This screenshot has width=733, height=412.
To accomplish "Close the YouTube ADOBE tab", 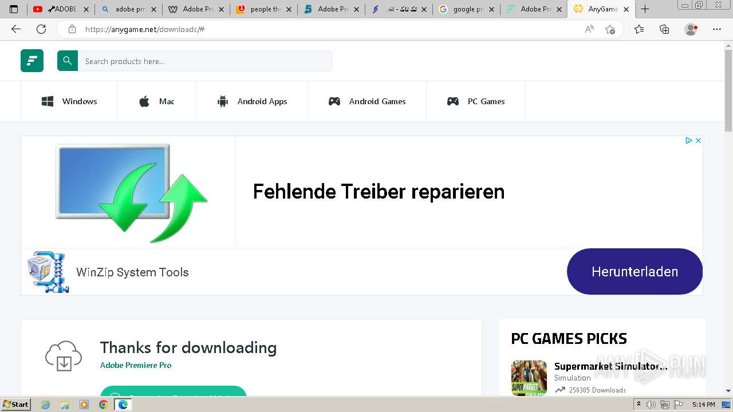I will [86, 9].
